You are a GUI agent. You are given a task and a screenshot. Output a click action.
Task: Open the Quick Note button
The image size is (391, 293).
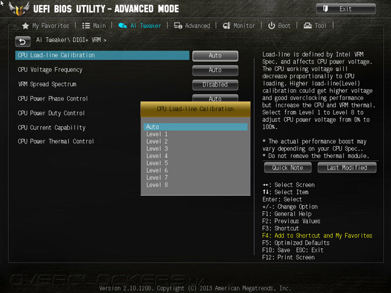tap(288, 167)
